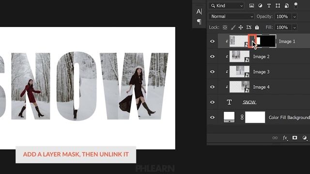Select the Image 2 layer name

261,57
